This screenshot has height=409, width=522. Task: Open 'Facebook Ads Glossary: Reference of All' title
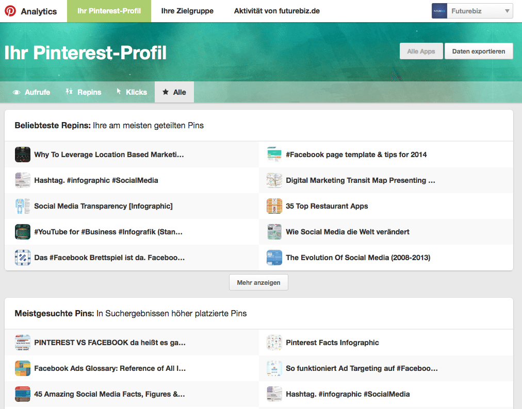tap(110, 368)
